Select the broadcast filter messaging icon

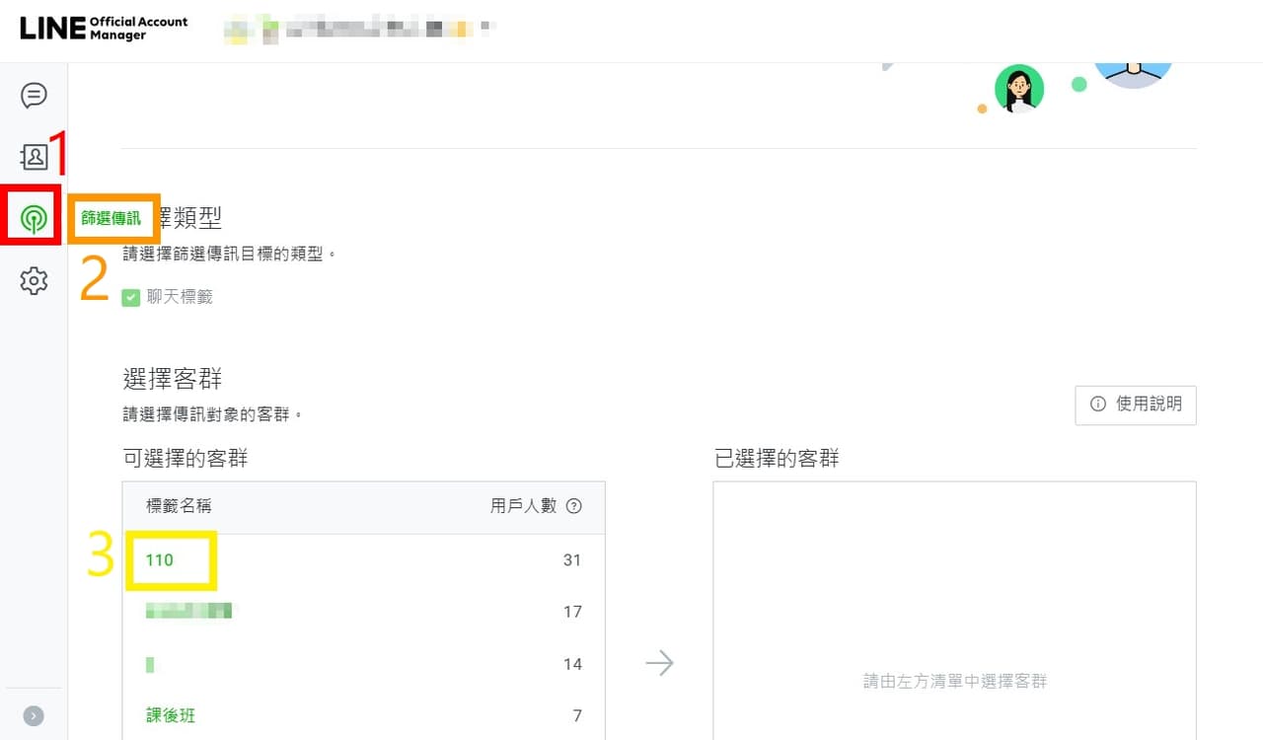[x=34, y=218]
